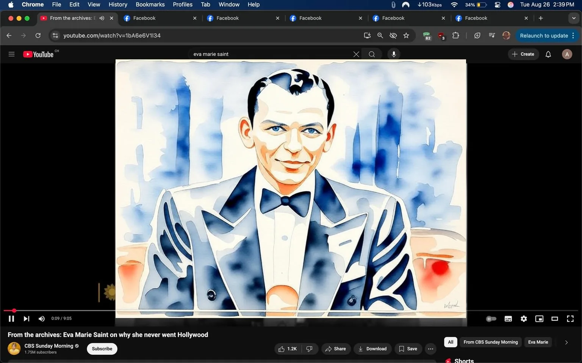The image size is (582, 363).
Task: Enable subtitles with the CC icon
Action: [508, 318]
